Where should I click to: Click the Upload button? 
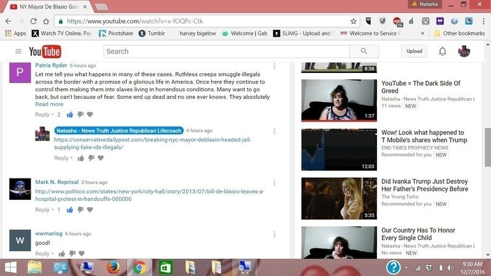[414, 52]
